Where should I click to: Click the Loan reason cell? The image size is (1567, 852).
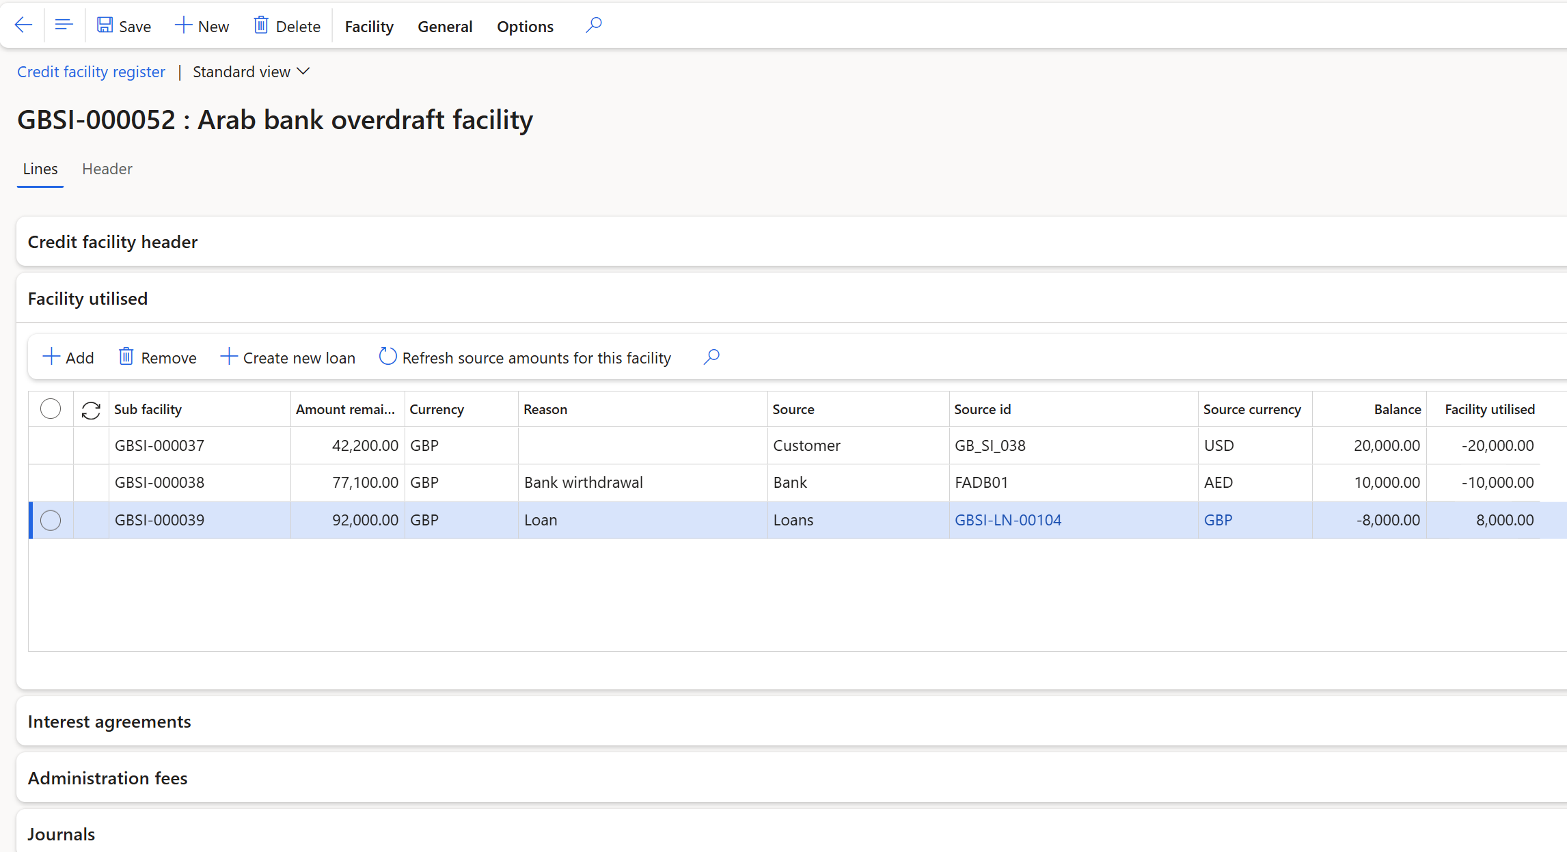(x=643, y=520)
